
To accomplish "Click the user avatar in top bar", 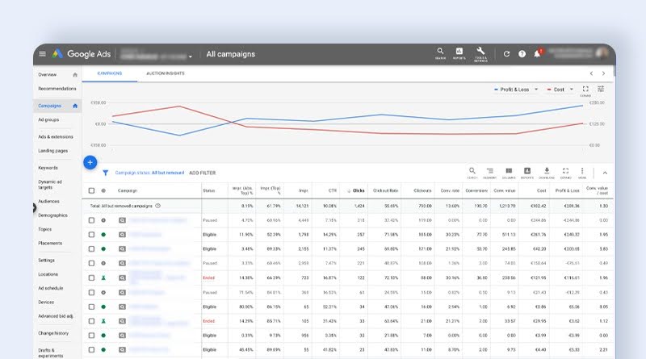I will click(602, 53).
